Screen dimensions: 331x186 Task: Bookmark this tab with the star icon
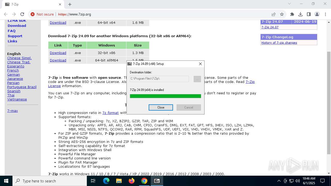pyautogui.click(x=282, y=14)
